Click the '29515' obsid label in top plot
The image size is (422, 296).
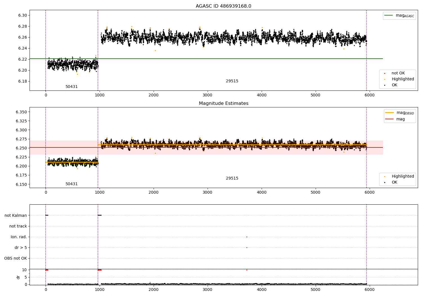pyautogui.click(x=232, y=81)
